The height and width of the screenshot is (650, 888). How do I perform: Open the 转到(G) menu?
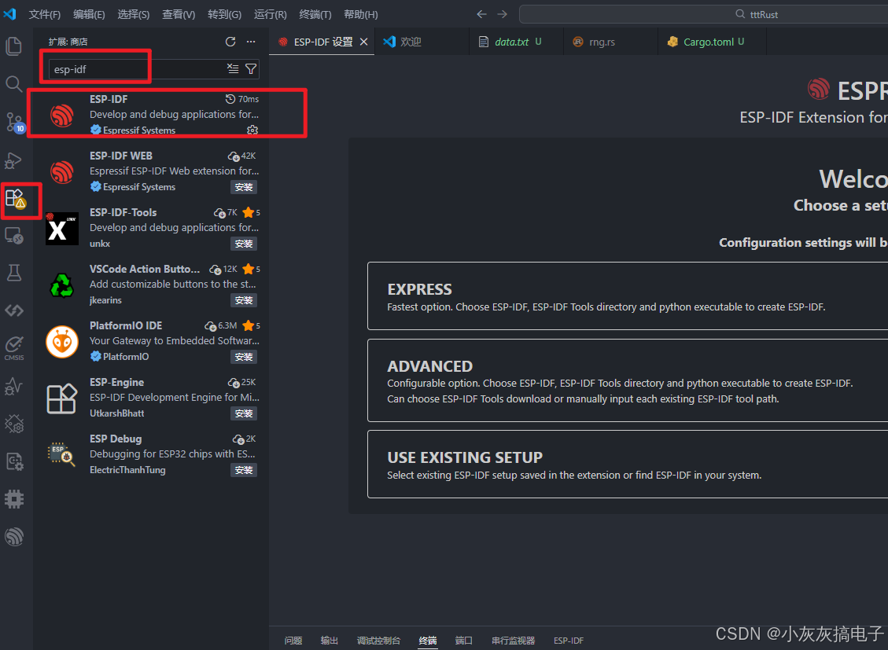pyautogui.click(x=224, y=14)
